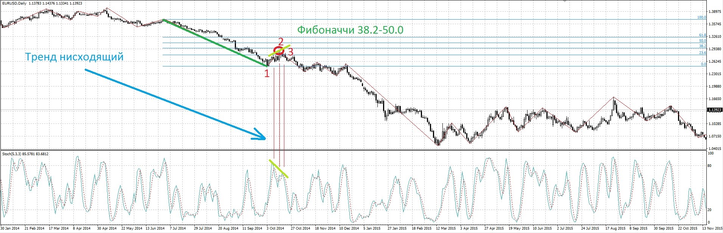Image resolution: width=723 pixels, height=233 pixels.
Task: Click price scale value 1.38975
Action: point(715,12)
